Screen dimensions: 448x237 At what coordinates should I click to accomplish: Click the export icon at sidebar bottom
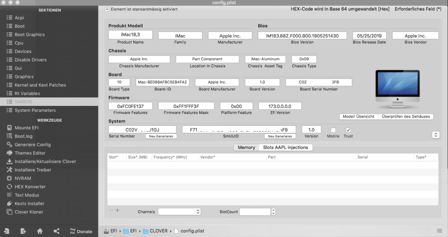coord(23,231)
